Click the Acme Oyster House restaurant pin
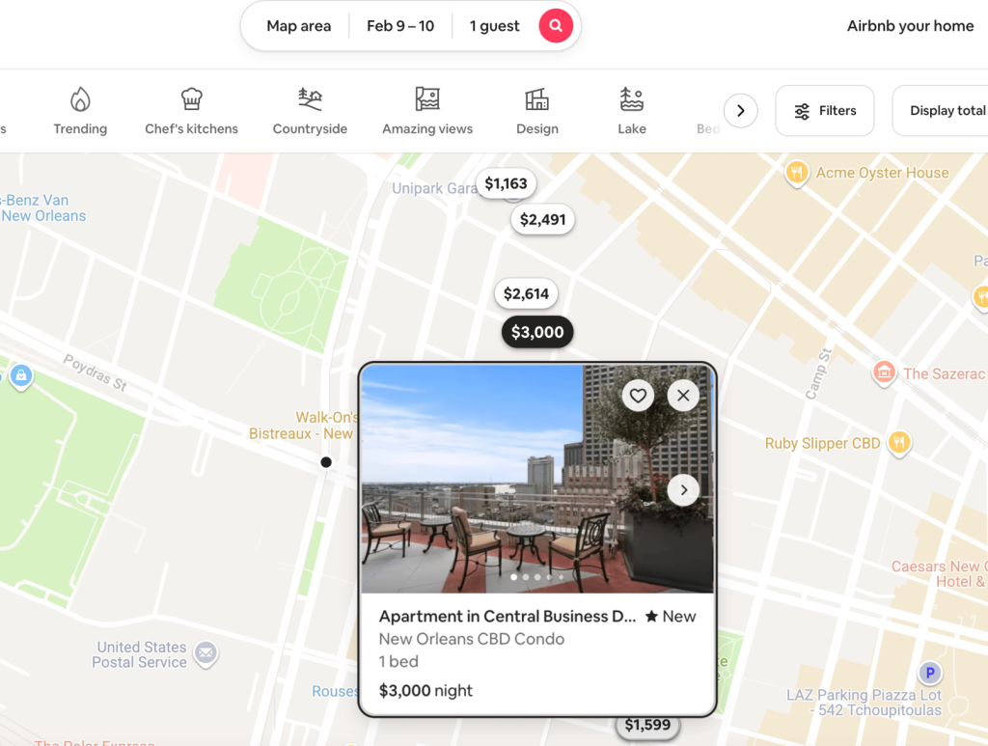988x746 pixels. (x=796, y=174)
